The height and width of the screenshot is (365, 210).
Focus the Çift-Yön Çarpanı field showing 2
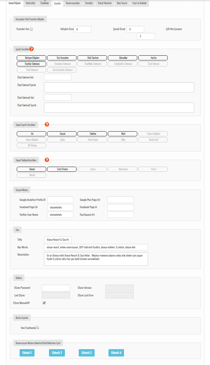pos(146,36)
